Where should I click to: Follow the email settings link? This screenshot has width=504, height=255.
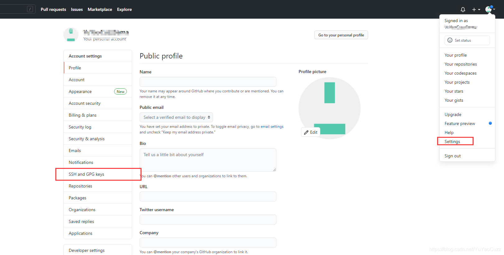pyautogui.click(x=272, y=127)
